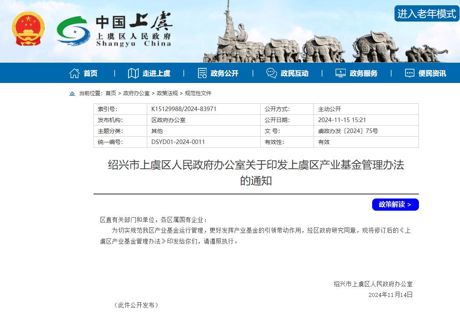Click the 首页 link in breadcrumb
Image resolution: width=460 pixels, height=314 pixels.
(111, 94)
